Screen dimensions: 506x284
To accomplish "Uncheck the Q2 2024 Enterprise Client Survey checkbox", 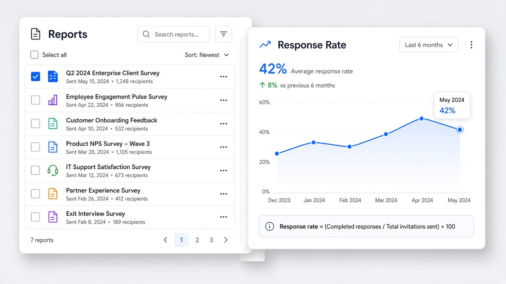I will tap(36, 77).
